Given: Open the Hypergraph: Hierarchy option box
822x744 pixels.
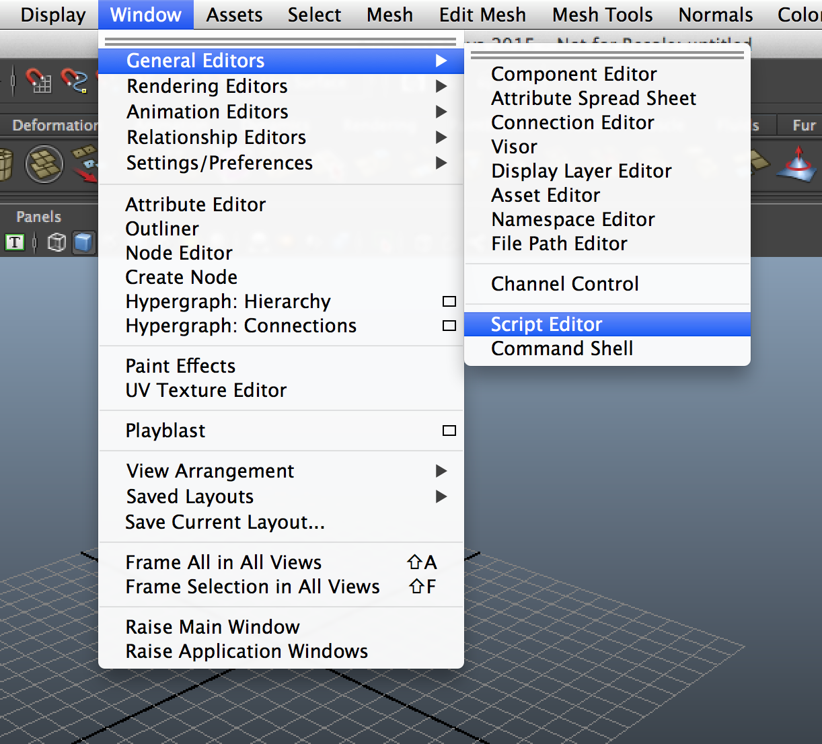Looking at the screenshot, I should [449, 301].
